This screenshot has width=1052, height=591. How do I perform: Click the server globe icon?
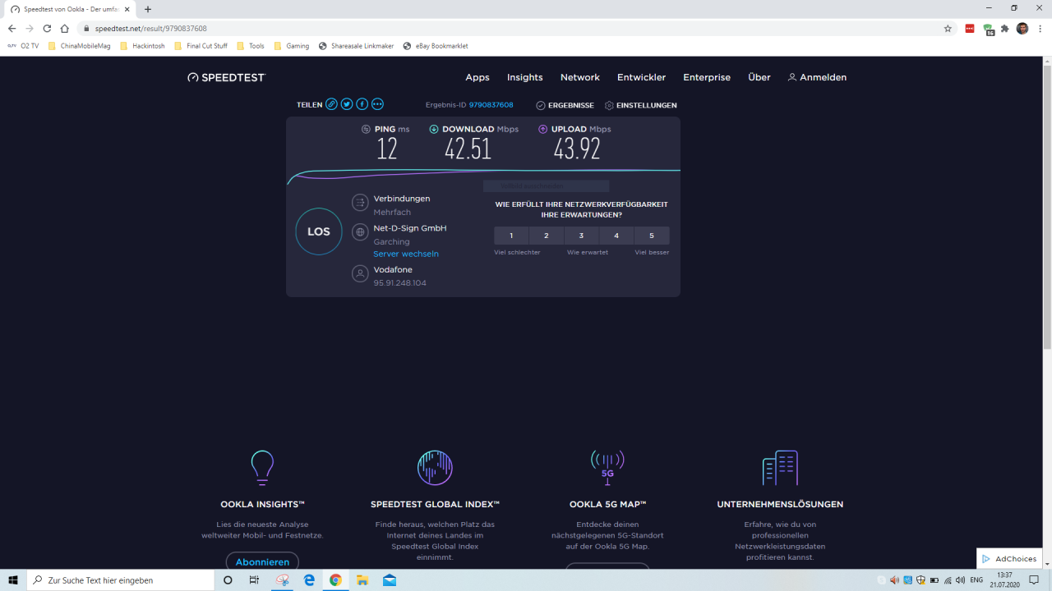point(360,232)
